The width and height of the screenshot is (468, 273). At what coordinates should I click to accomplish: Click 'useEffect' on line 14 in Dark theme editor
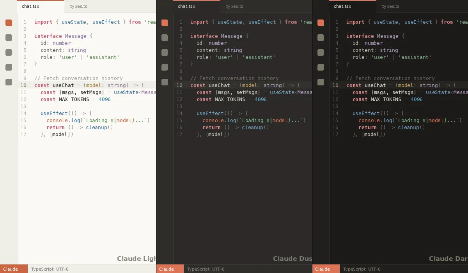(x=366, y=113)
